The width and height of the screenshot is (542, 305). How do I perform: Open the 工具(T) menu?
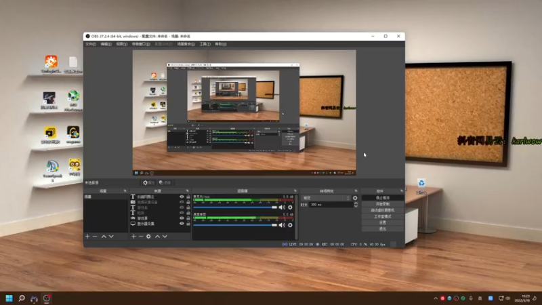(x=205, y=44)
